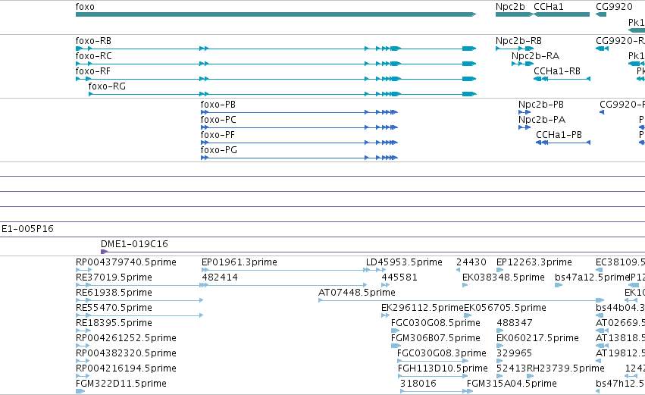Click the CG9920 gene label
The width and height of the screenshot is (645, 395).
614,7
